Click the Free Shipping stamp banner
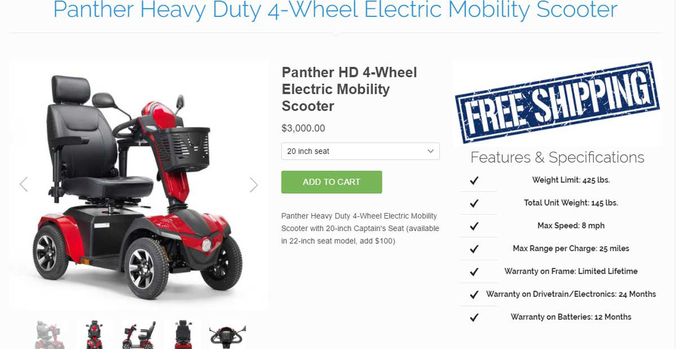676x349 pixels. pyautogui.click(x=557, y=103)
